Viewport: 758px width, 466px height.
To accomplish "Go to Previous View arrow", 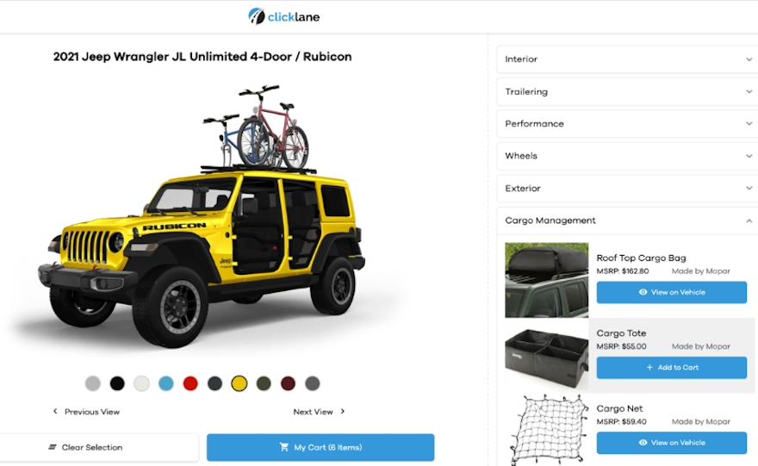I will 55,412.
